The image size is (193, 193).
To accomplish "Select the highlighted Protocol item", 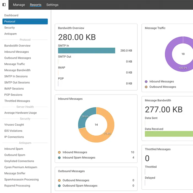I will [25, 22].
